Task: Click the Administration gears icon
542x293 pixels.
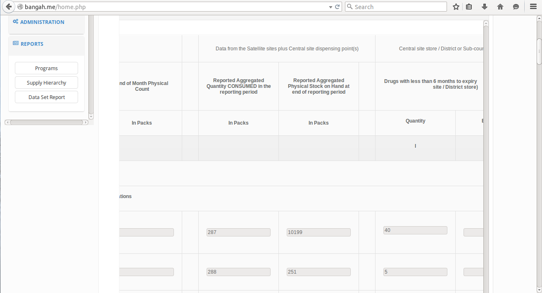Action: coord(15,21)
